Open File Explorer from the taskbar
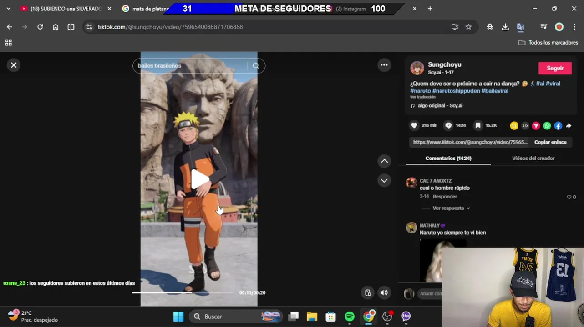Viewport: 584px width, 327px height. pos(312,317)
